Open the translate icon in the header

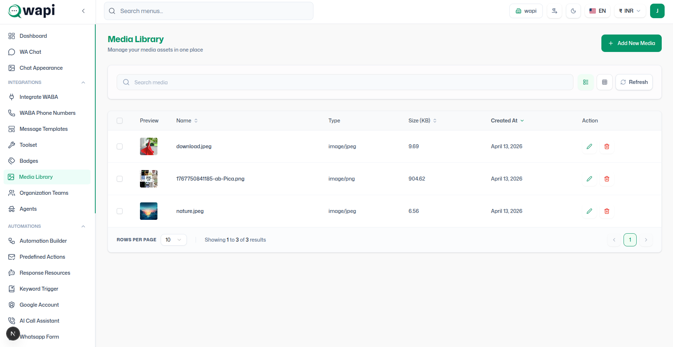click(554, 11)
